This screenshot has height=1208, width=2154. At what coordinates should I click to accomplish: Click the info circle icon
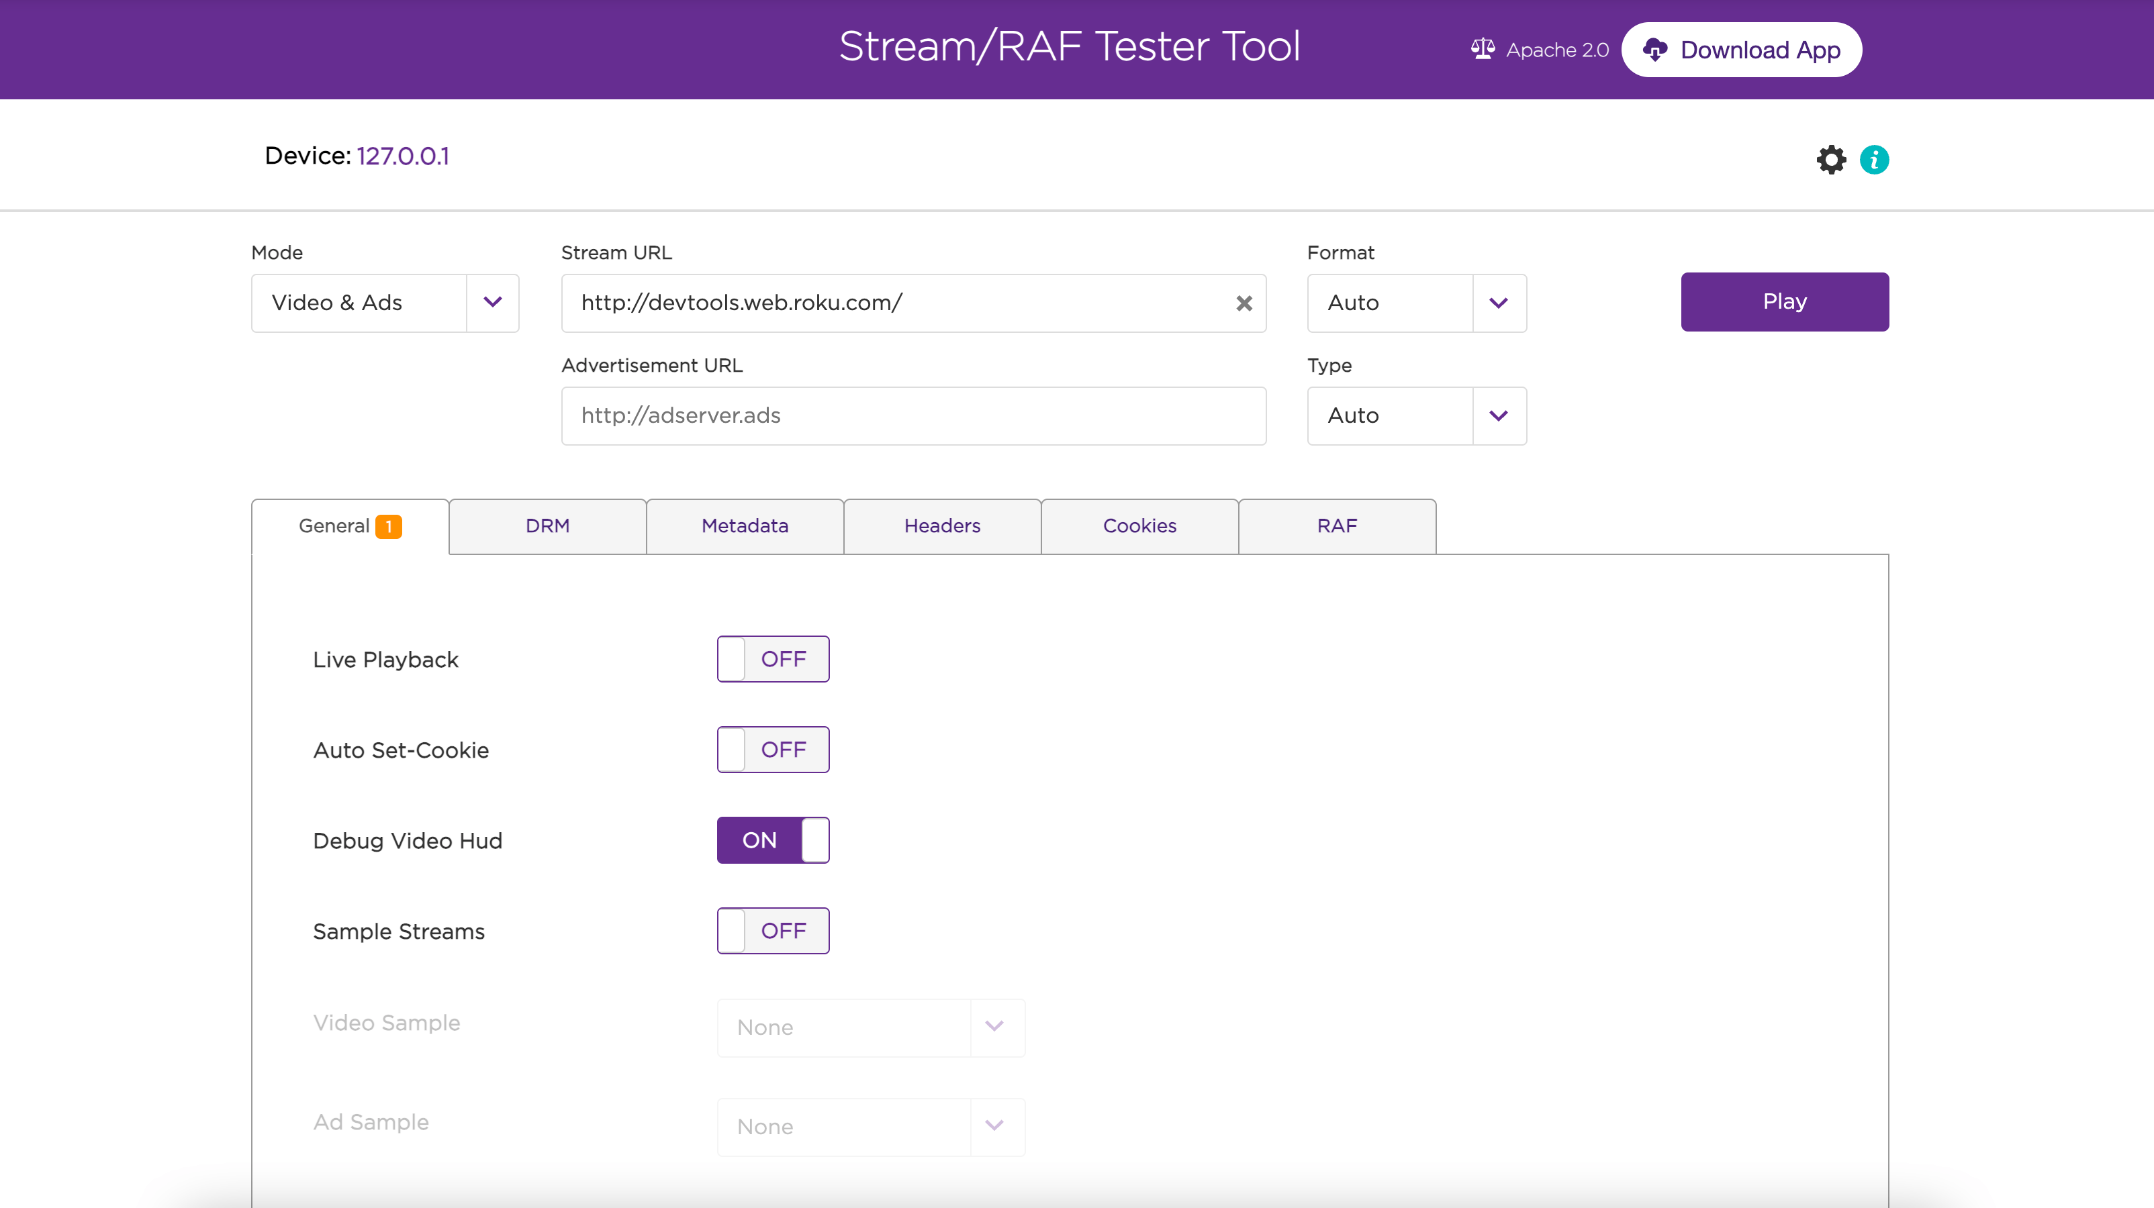click(1876, 160)
